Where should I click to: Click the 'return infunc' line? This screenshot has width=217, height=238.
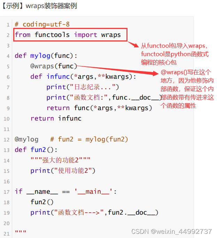pos(56,118)
